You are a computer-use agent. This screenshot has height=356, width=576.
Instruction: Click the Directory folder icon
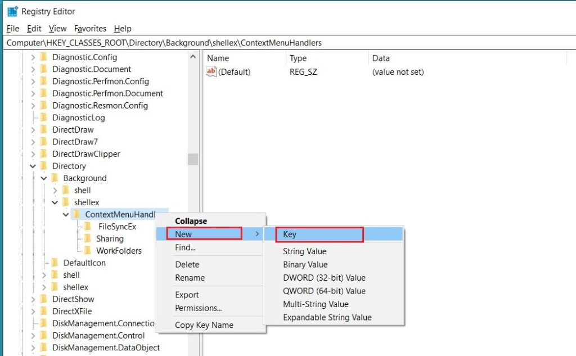(x=43, y=166)
